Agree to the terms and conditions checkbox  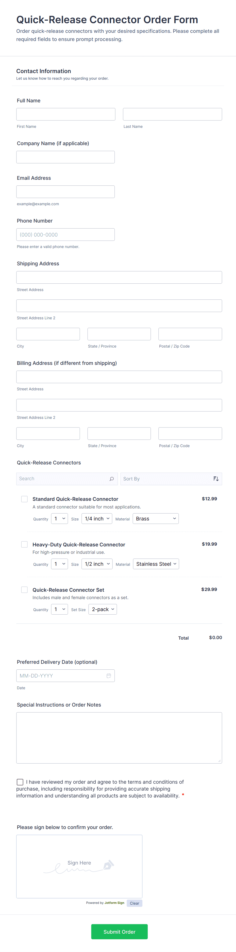coord(20,782)
